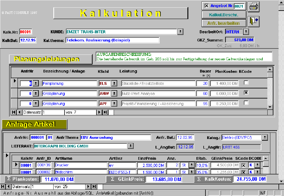Toggle SCode checkbox in Bildschirm row
The width and height of the screenshot is (284, 196).
[x=244, y=172]
